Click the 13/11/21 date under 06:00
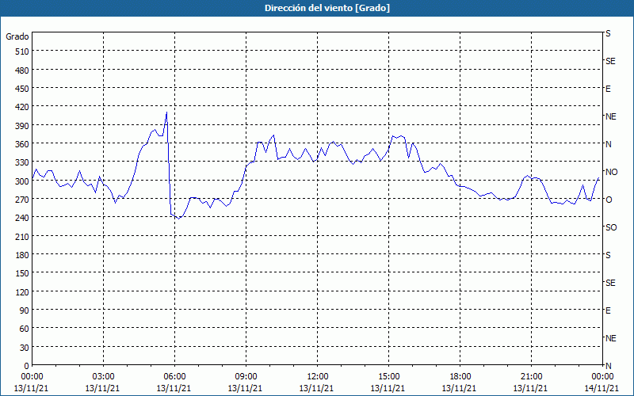The height and width of the screenshot is (396, 634). point(174,388)
